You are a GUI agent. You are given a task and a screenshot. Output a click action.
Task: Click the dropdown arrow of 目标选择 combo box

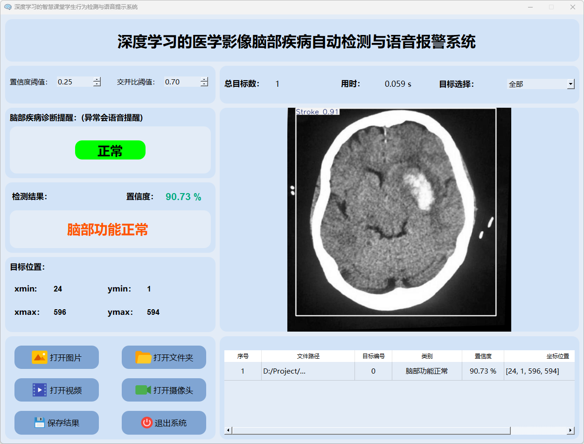coord(571,84)
